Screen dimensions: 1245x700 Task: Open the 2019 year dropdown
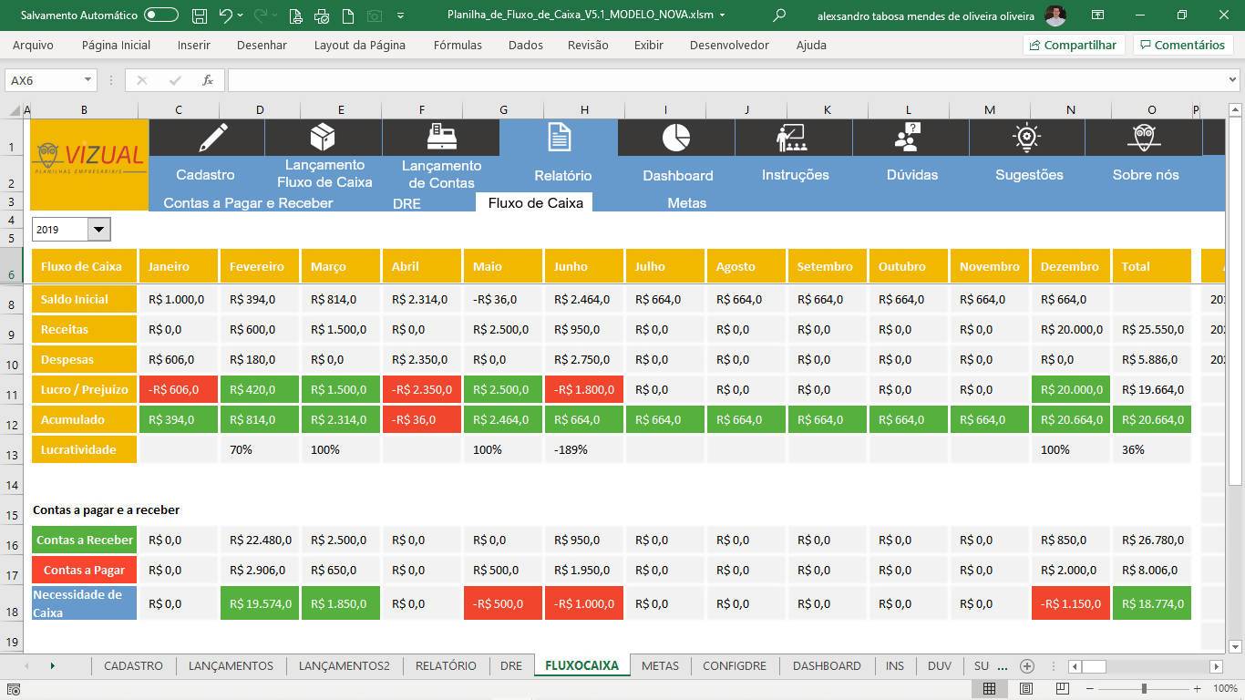point(98,229)
